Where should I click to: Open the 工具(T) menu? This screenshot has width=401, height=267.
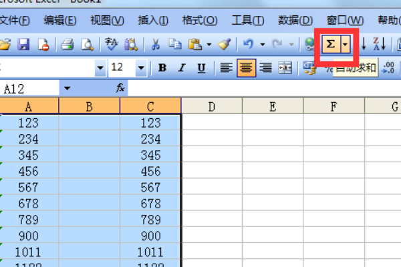(248, 21)
